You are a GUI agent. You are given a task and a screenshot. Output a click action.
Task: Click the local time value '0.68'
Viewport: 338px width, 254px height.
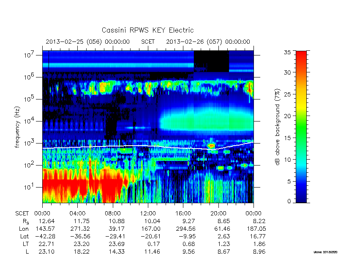189,244
